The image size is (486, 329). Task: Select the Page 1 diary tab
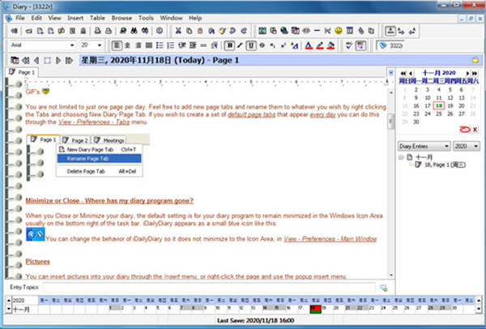click(x=24, y=72)
